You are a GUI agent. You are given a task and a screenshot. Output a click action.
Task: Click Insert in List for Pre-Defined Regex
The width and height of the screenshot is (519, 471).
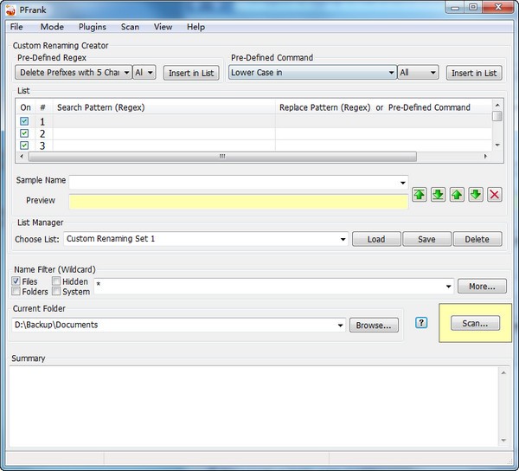point(191,73)
